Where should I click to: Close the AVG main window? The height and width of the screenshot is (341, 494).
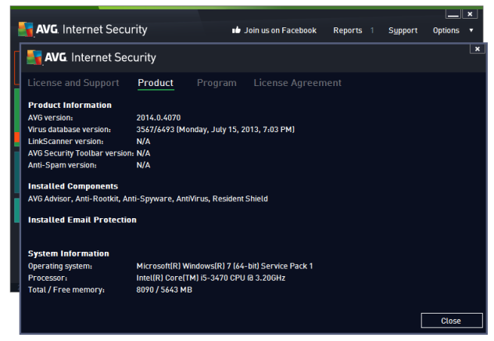470,14
